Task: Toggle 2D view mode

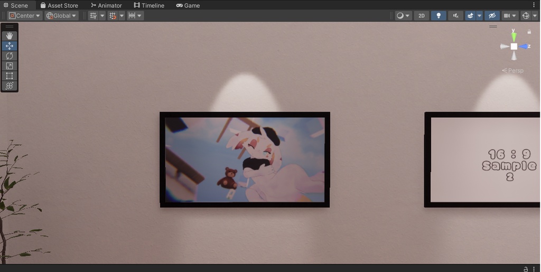Action: 421,15
